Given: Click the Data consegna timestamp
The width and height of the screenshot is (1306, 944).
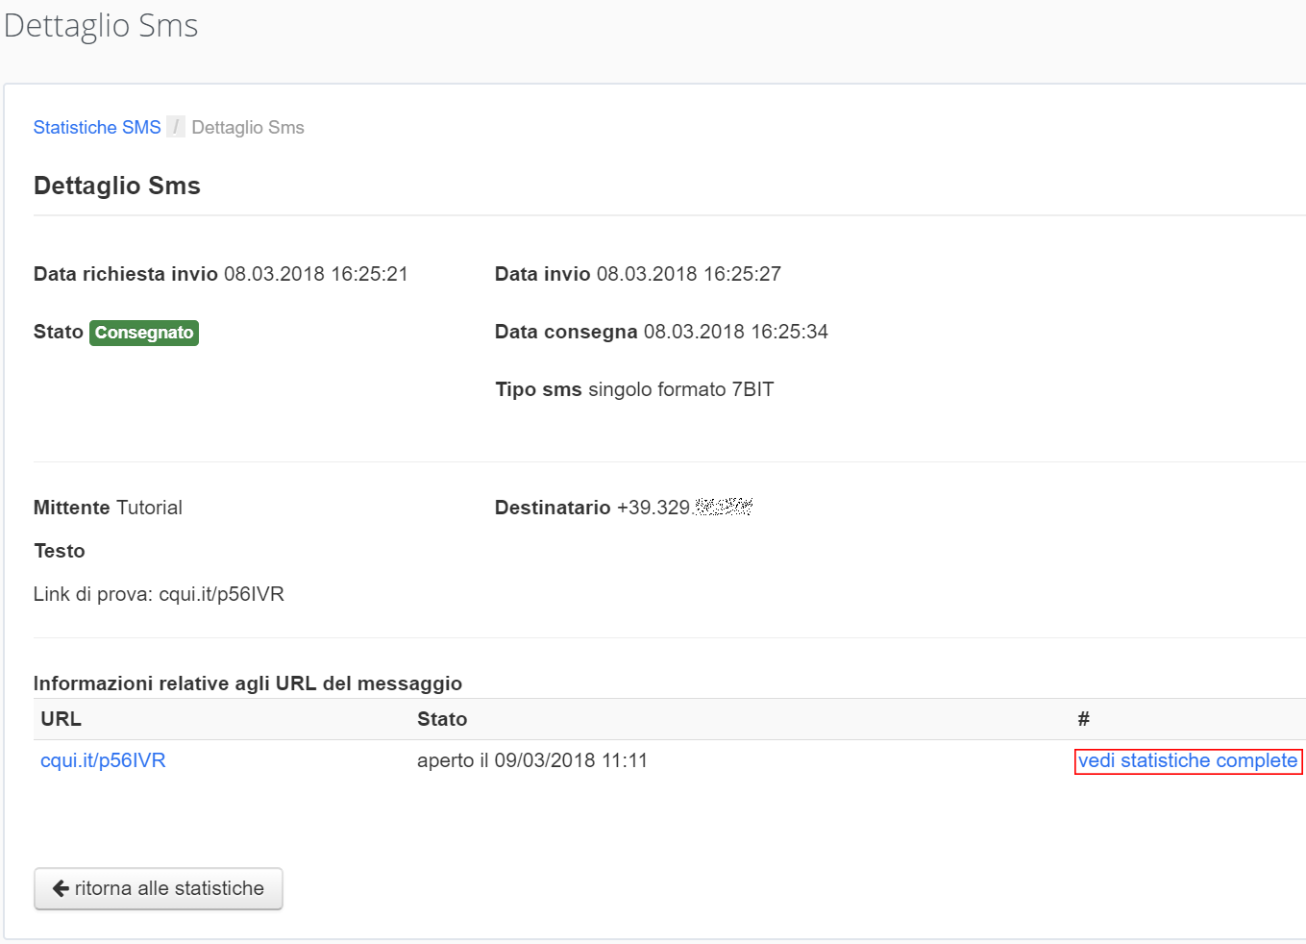Looking at the screenshot, I should coord(735,332).
